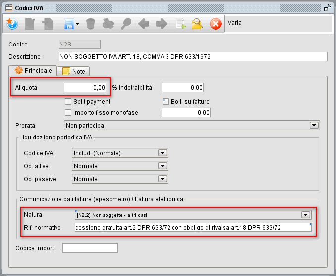Click the Descrizione text field
This screenshot has height=276, width=336.
tap(193, 57)
